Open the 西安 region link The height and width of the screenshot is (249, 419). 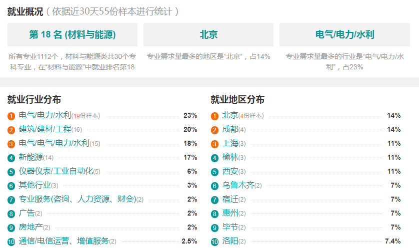tap(230, 171)
